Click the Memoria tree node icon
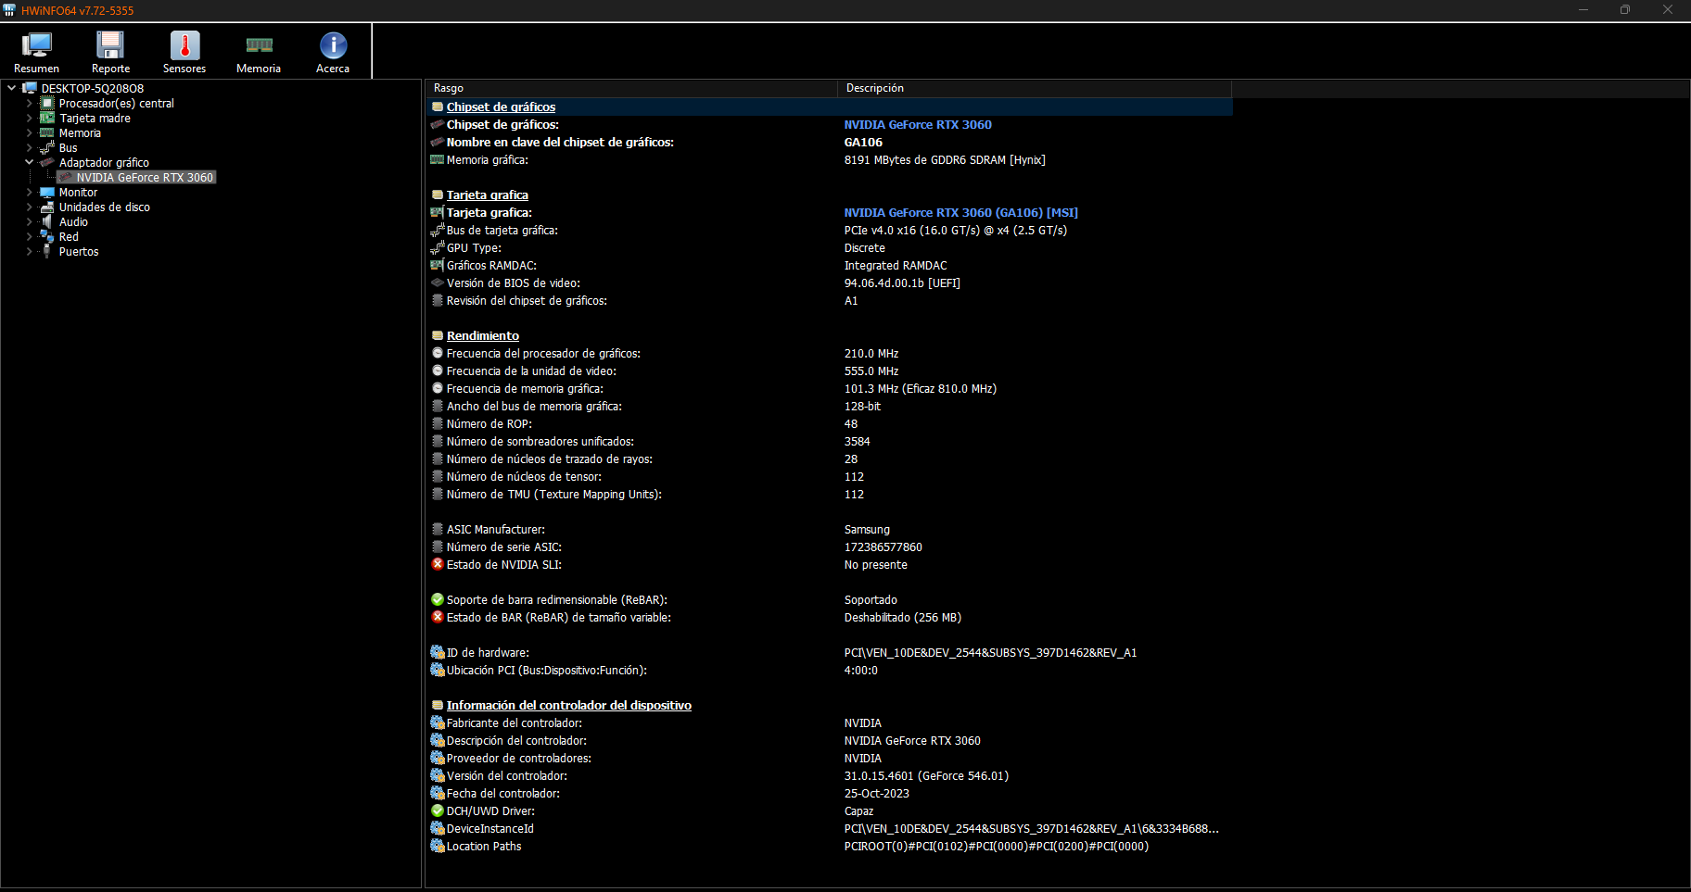The height and width of the screenshot is (892, 1691). click(47, 133)
